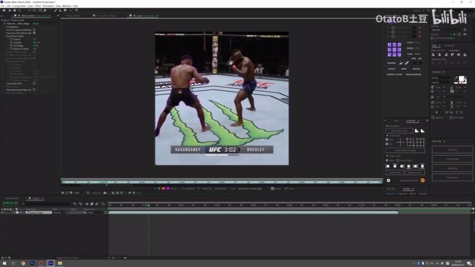Open the font family dropdown
Viewport: 475px width, 267px height.
point(441,78)
